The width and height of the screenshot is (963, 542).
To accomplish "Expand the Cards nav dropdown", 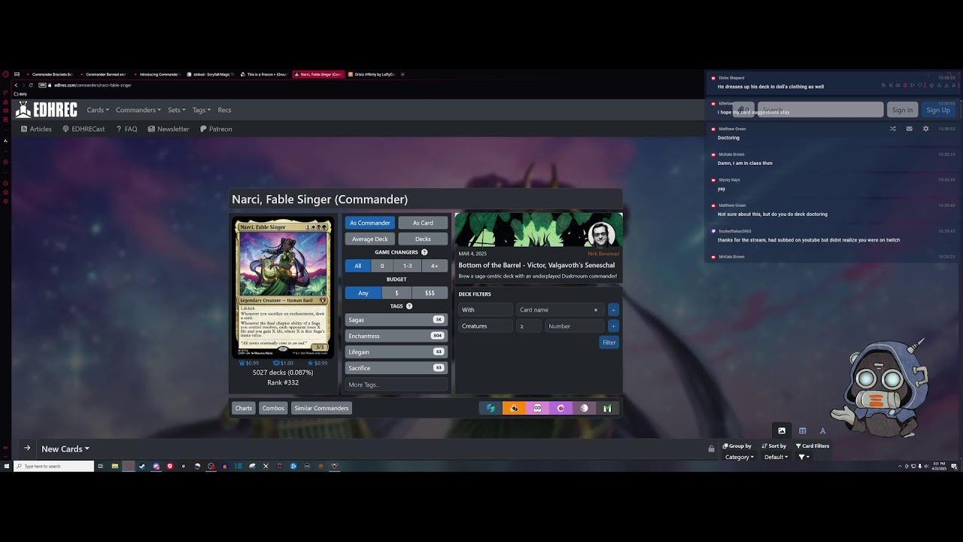I will tap(98, 110).
